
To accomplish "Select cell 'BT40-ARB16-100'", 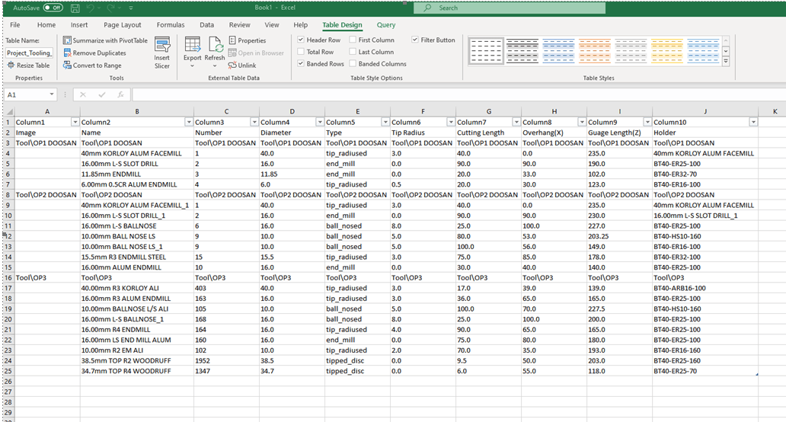I will (x=705, y=288).
